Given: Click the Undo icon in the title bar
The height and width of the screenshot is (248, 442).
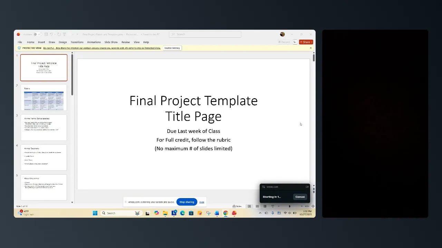Looking at the screenshot, I should [x=51, y=34].
